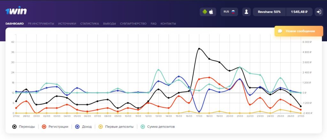Click the Revshare: 50% button
This screenshot has height=140, width=327.
click(x=269, y=12)
